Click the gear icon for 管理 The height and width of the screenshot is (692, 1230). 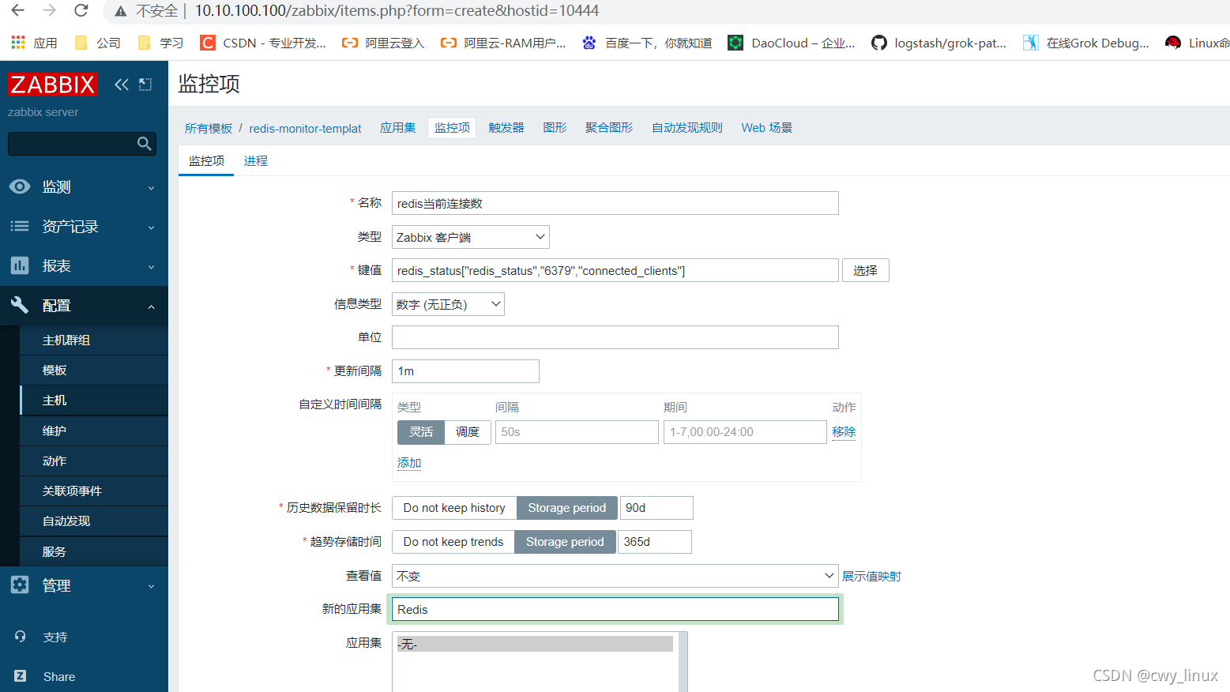pos(20,585)
